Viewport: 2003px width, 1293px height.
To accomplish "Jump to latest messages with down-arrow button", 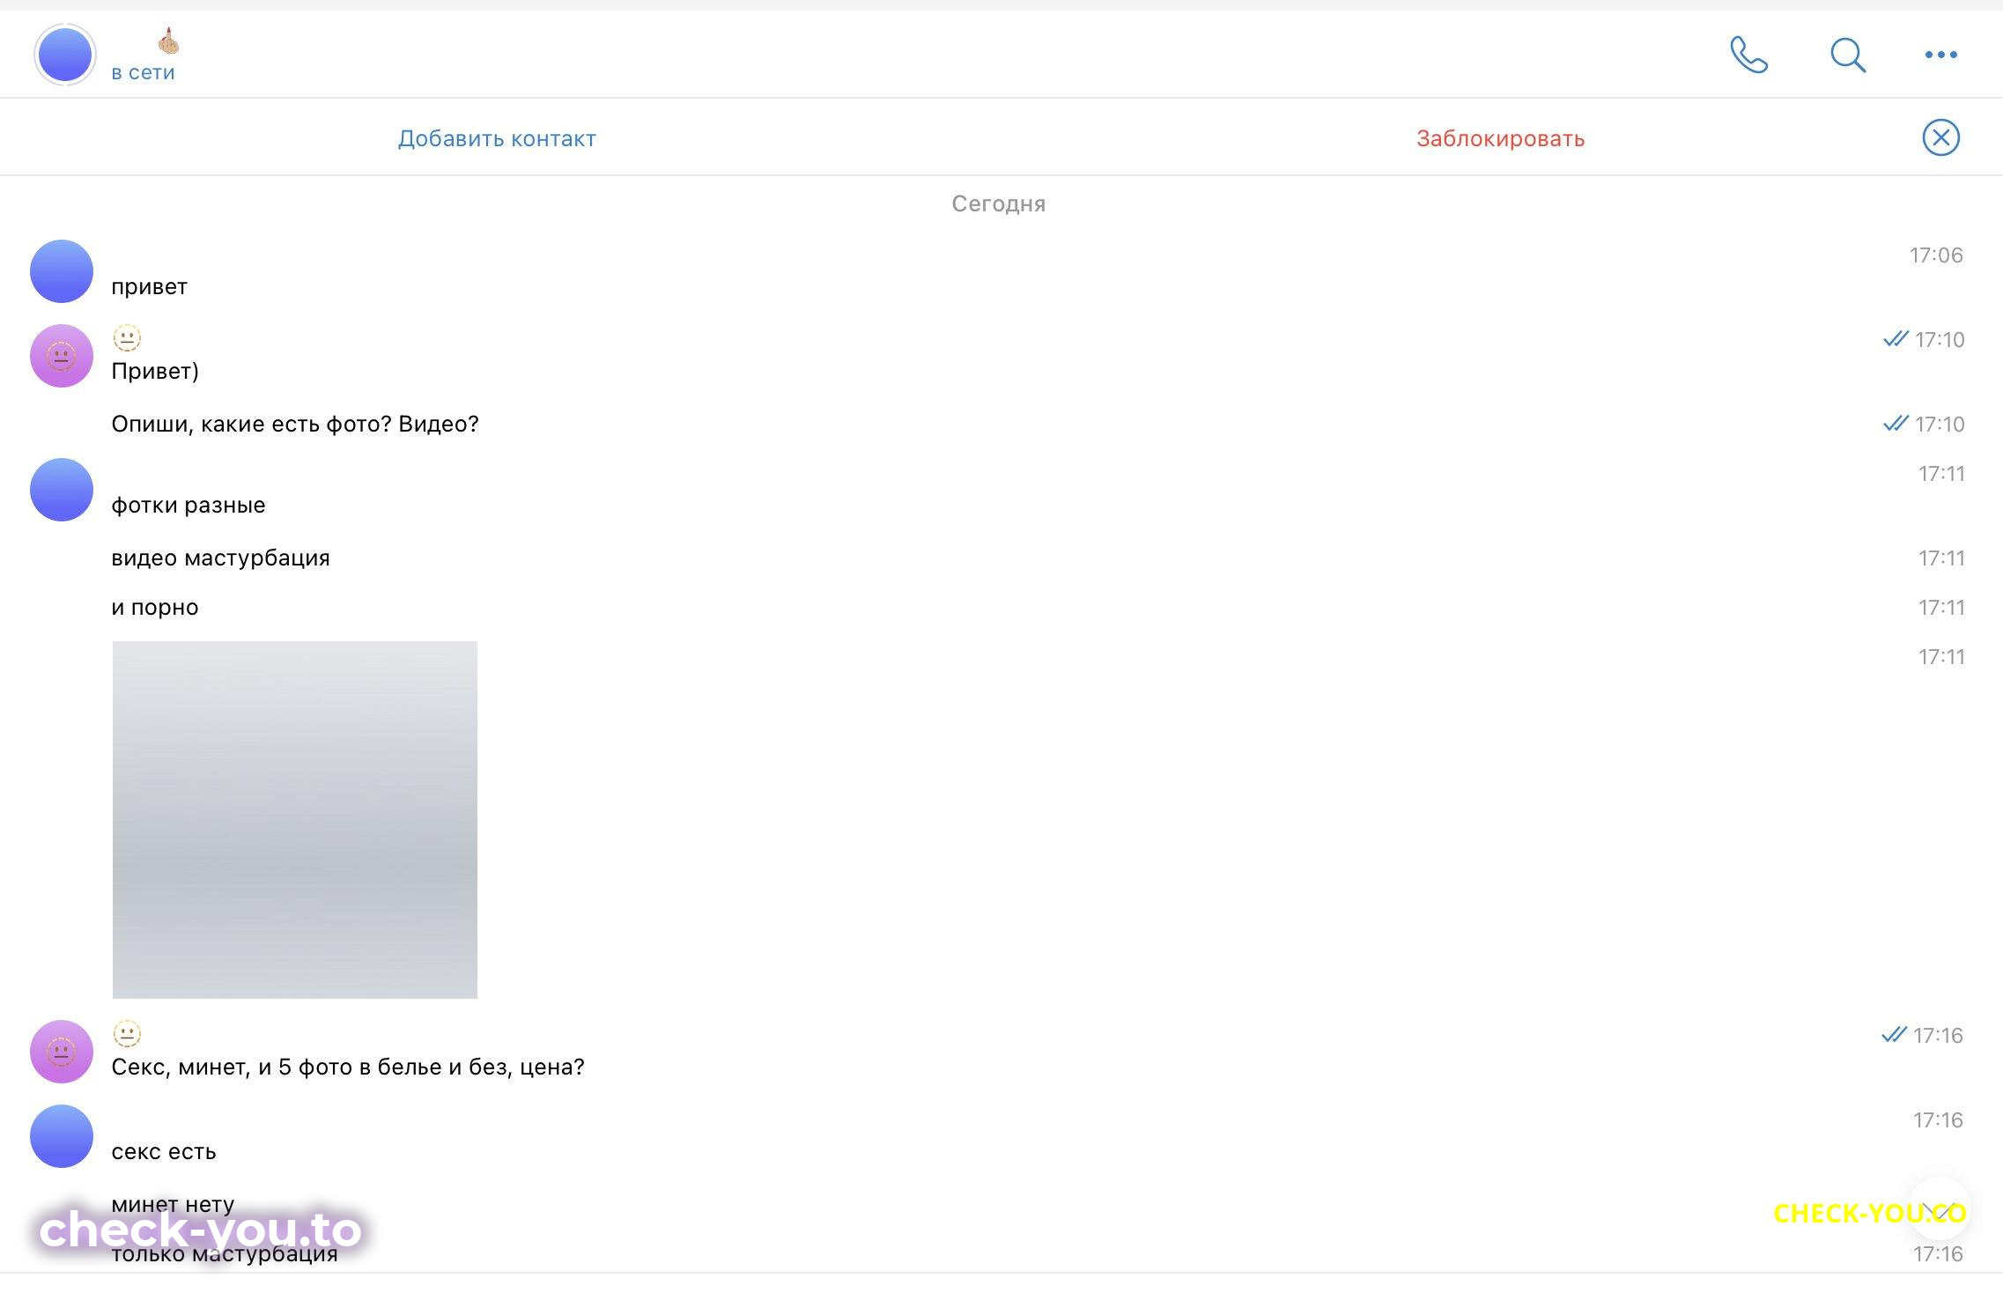I will [1939, 1208].
